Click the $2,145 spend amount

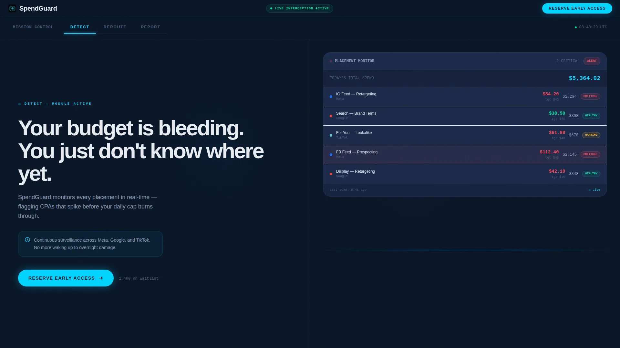point(570,154)
